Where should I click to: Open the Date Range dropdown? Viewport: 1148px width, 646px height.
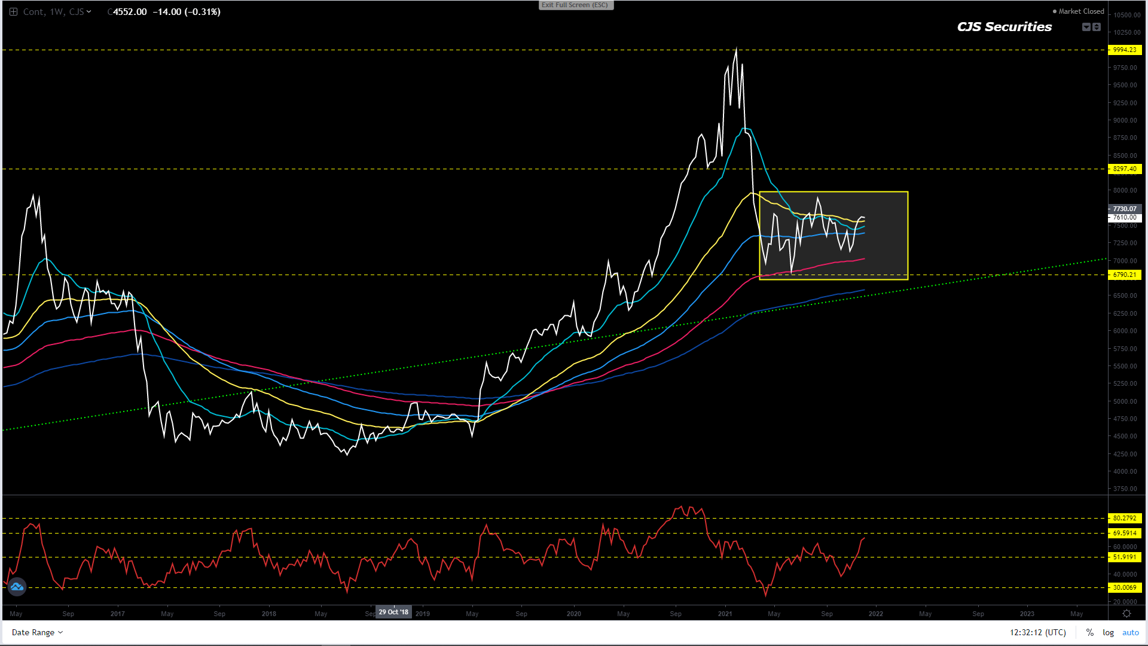(x=37, y=632)
